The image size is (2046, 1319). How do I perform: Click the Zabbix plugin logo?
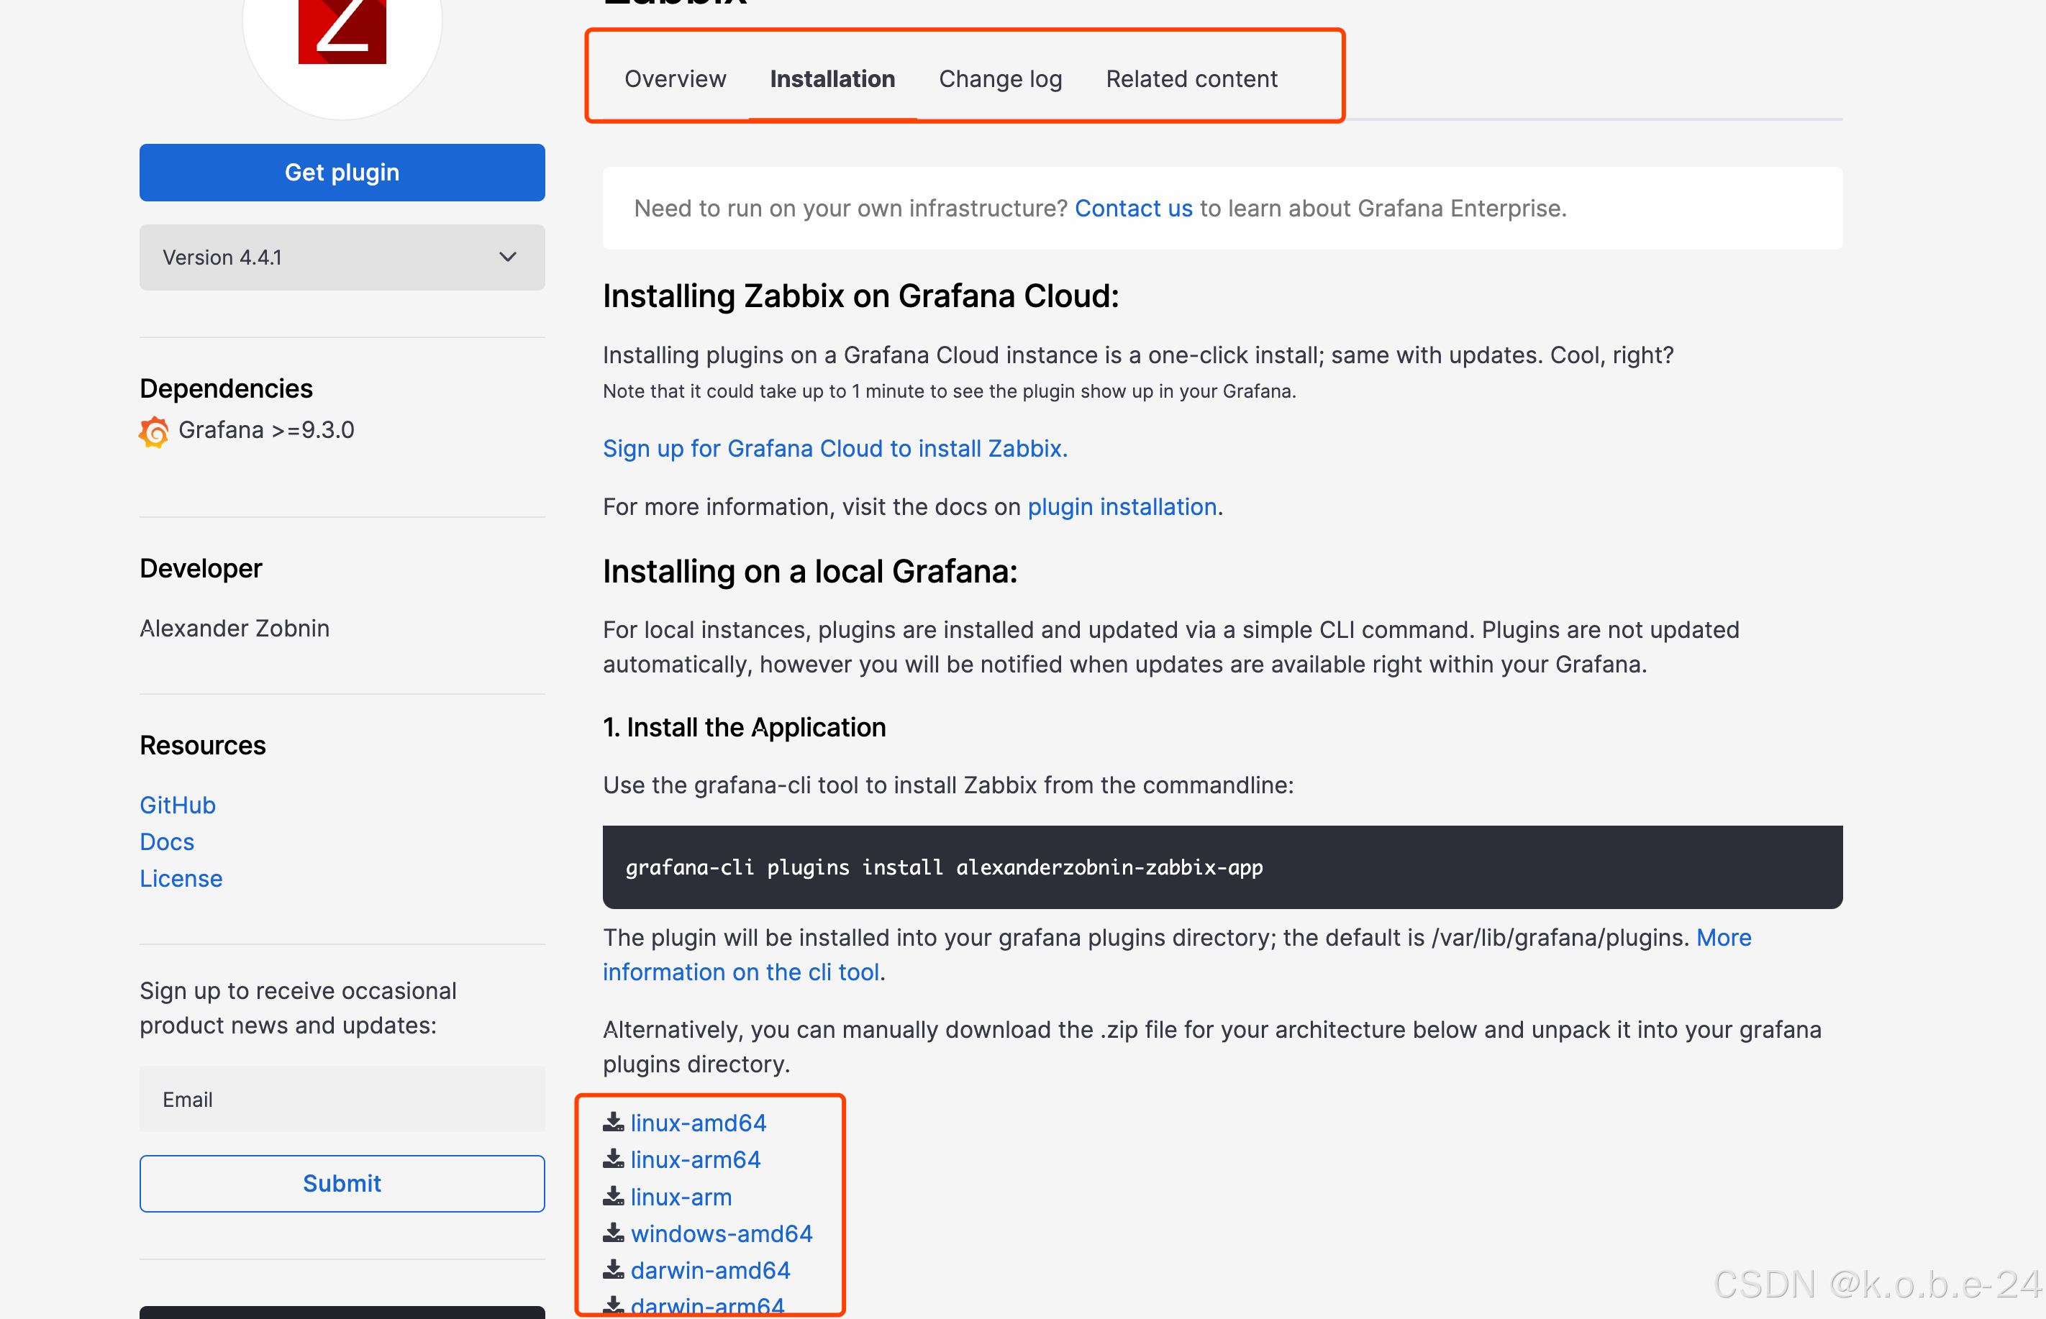[342, 31]
